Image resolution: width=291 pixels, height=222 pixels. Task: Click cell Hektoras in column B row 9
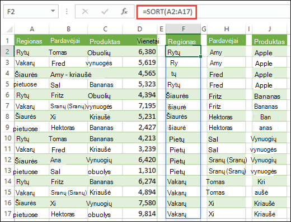[x=68, y=127]
